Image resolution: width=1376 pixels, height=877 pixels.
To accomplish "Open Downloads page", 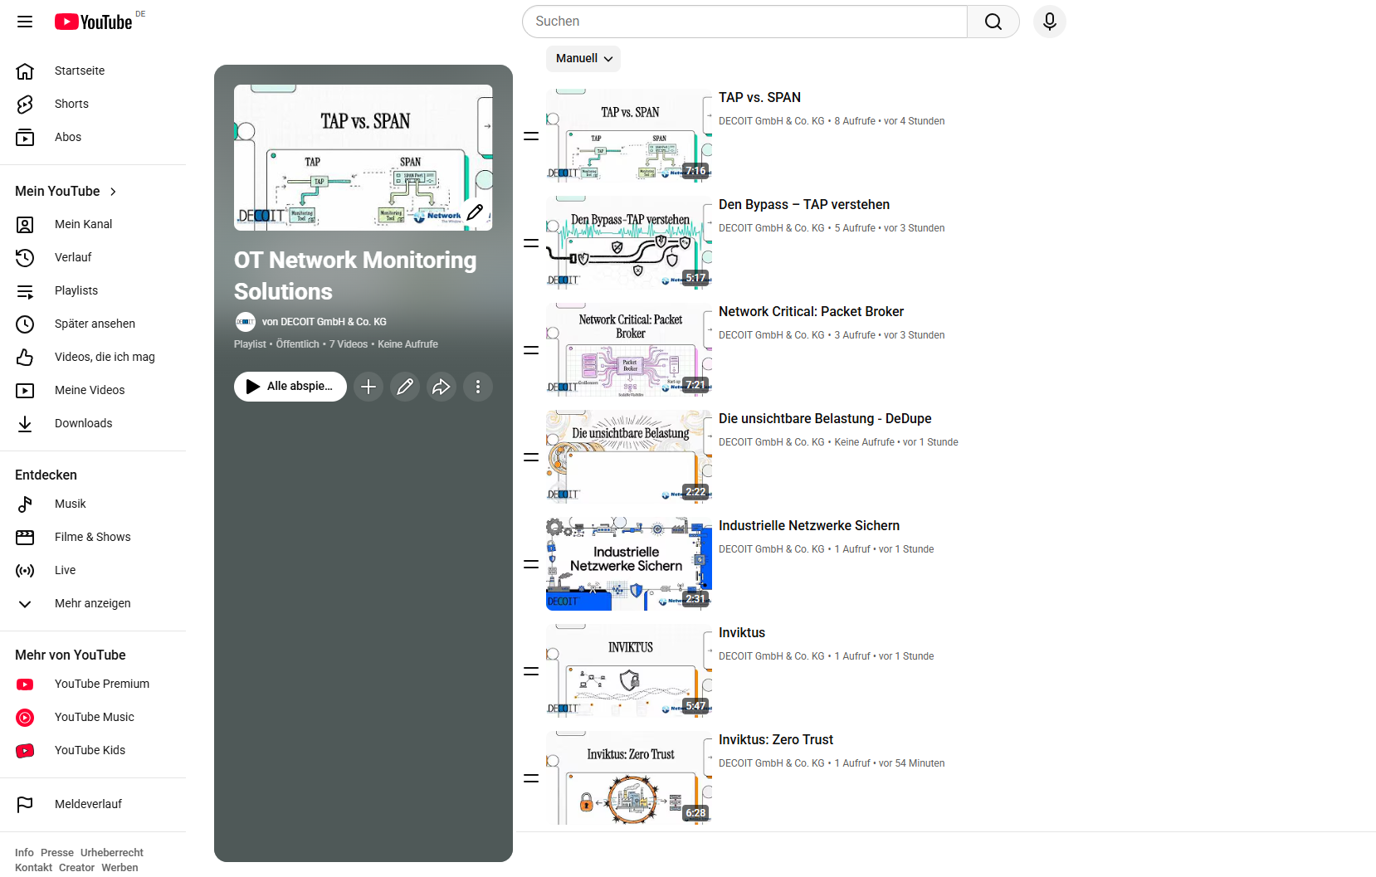I will click(x=93, y=423).
